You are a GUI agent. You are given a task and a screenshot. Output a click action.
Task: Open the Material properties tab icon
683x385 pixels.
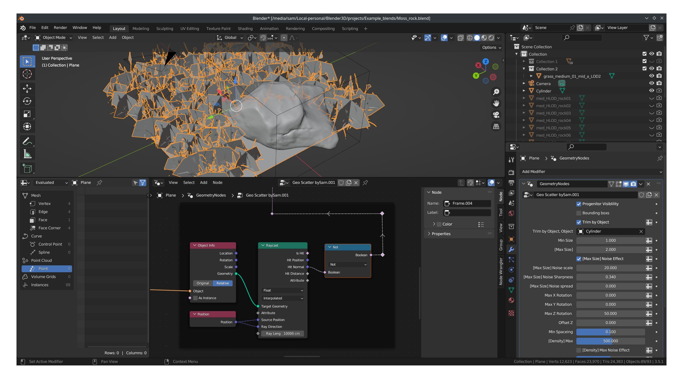pyautogui.click(x=511, y=300)
